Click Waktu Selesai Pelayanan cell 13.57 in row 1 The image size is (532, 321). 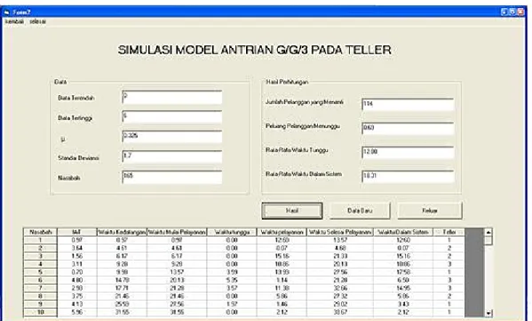tap(340, 240)
